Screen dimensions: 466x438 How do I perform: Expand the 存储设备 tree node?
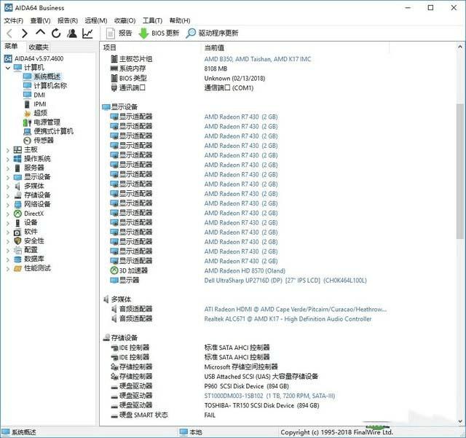click(x=8, y=196)
